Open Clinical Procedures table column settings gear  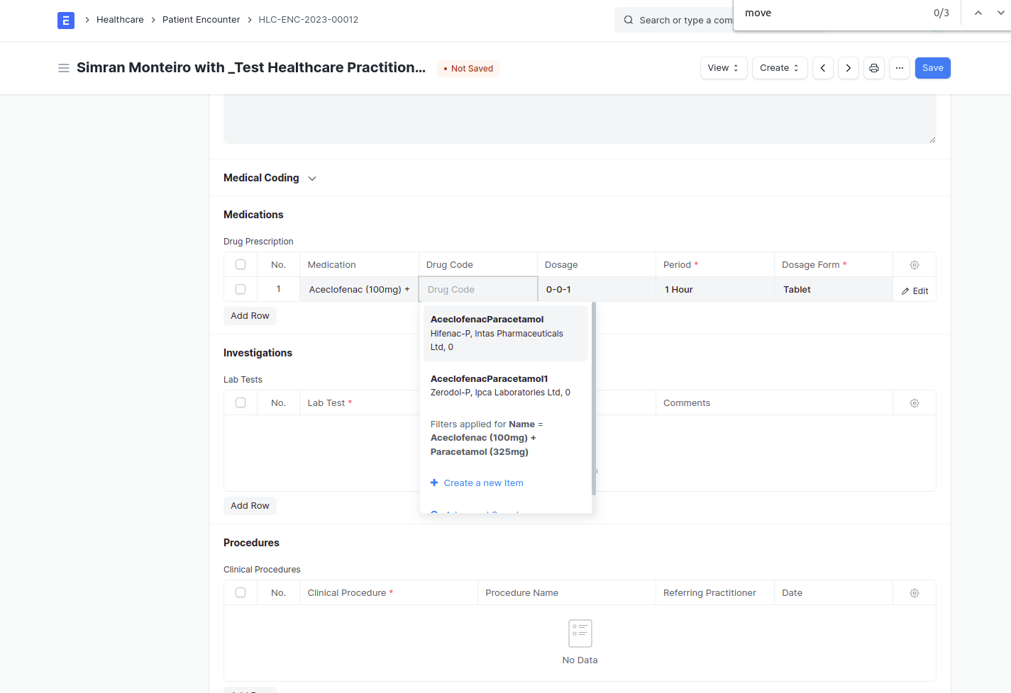915,593
